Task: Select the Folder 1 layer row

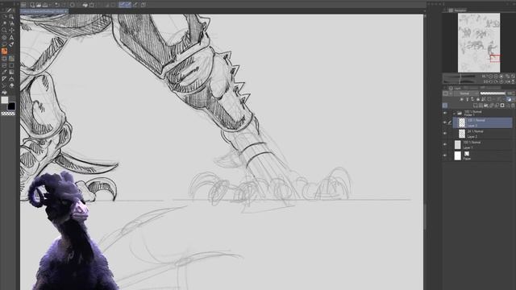Action: coord(482,114)
